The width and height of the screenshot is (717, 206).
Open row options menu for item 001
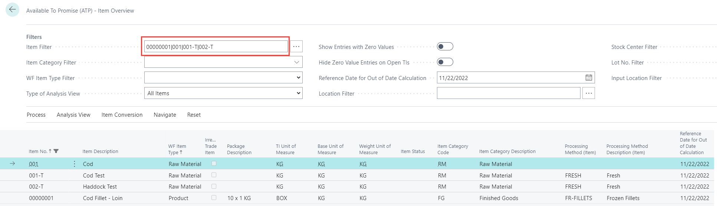[x=75, y=164]
